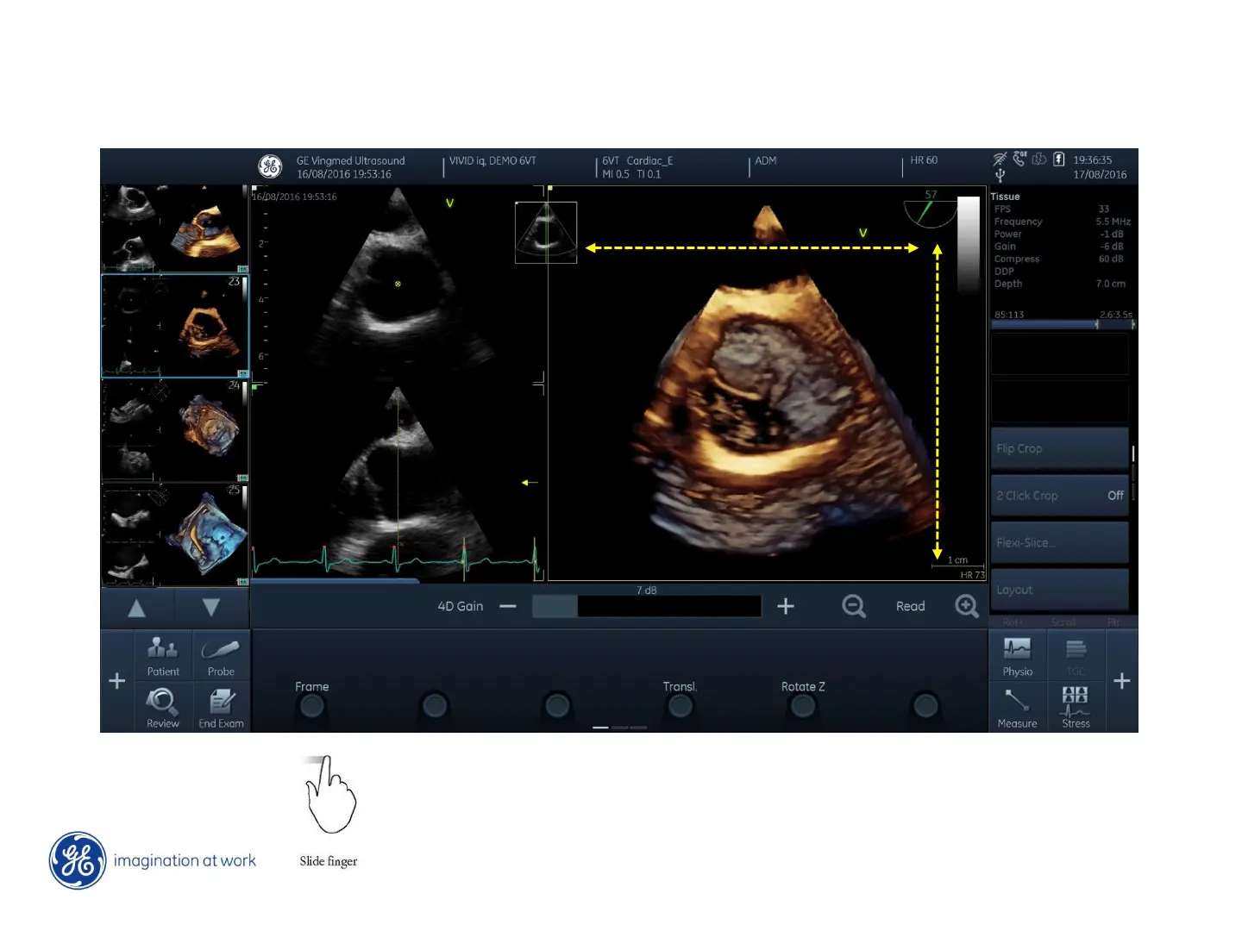Open the Physio panel icon
The width and height of the screenshot is (1242, 931).
tap(1017, 655)
